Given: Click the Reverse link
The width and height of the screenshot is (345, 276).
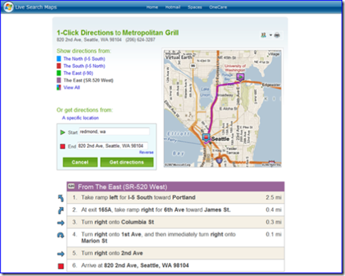Looking at the screenshot, I should click(146, 152).
